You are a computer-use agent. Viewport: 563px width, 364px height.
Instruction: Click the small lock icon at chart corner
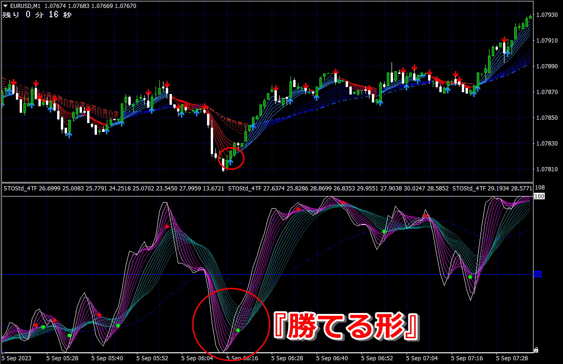pos(536,349)
